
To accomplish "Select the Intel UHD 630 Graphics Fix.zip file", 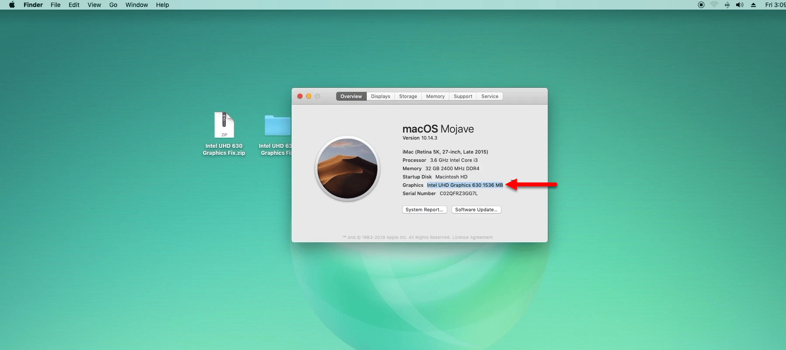I will pyautogui.click(x=224, y=134).
